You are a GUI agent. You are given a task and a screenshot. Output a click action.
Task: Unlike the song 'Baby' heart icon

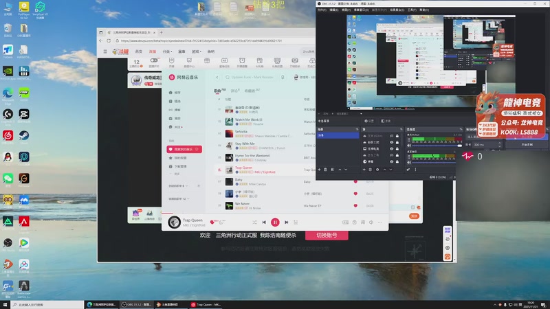click(355, 182)
